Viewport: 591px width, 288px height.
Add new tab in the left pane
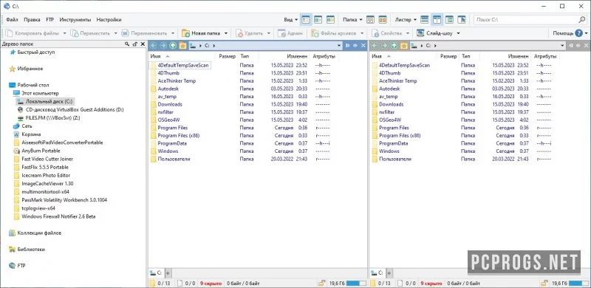168,272
